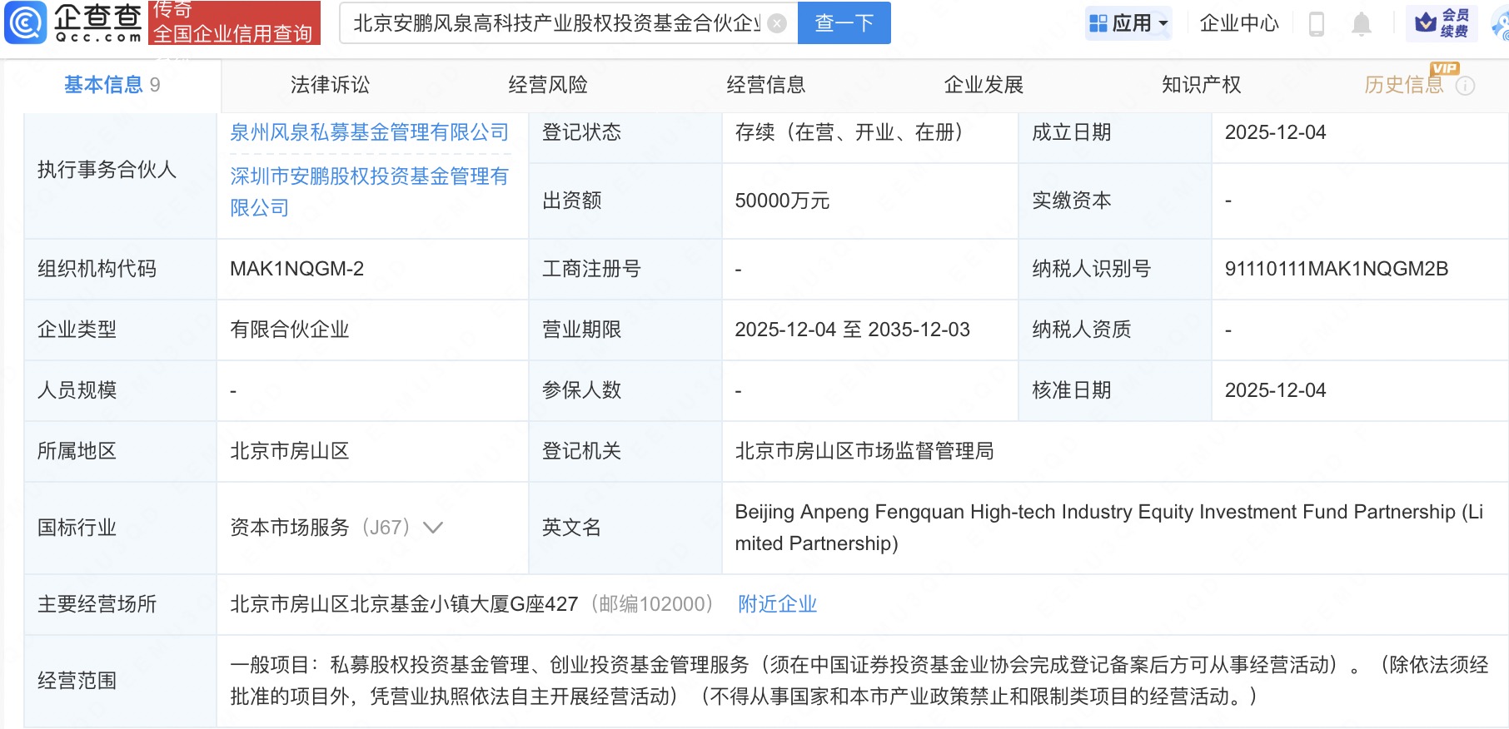Image resolution: width=1509 pixels, height=729 pixels.
Task: Open the mobile phone app icon
Action: [x=1317, y=24]
